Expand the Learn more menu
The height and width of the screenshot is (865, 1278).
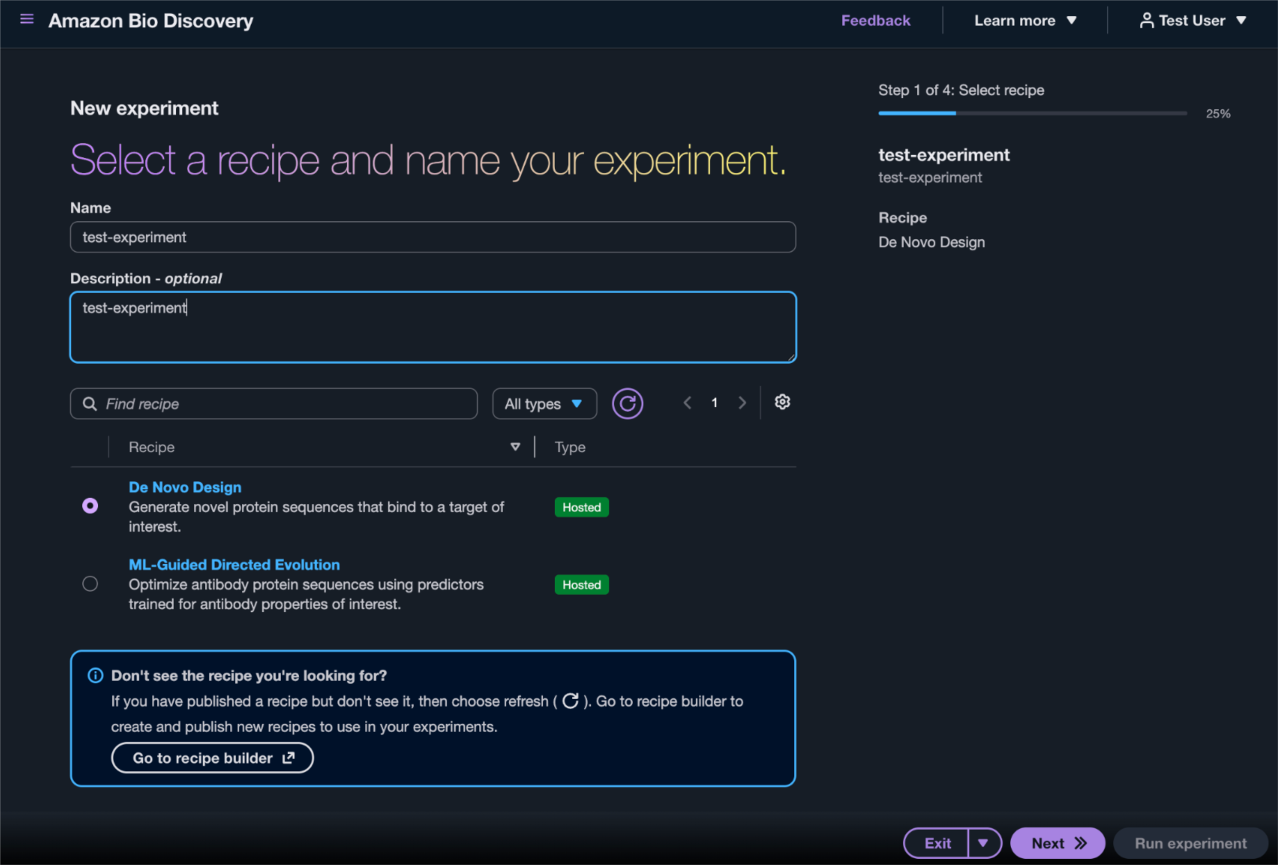1025,20
